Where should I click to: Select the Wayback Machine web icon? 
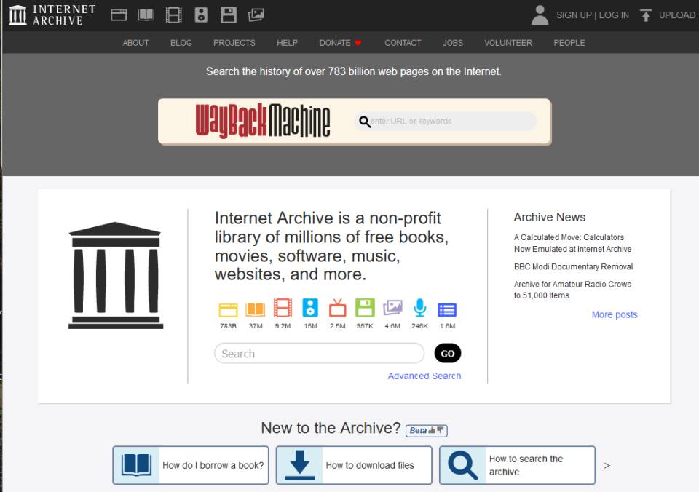(119, 15)
